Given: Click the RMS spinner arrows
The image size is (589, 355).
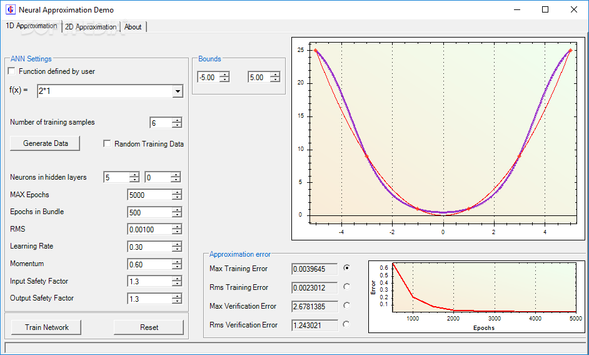Looking at the screenshot, I should 177,229.
